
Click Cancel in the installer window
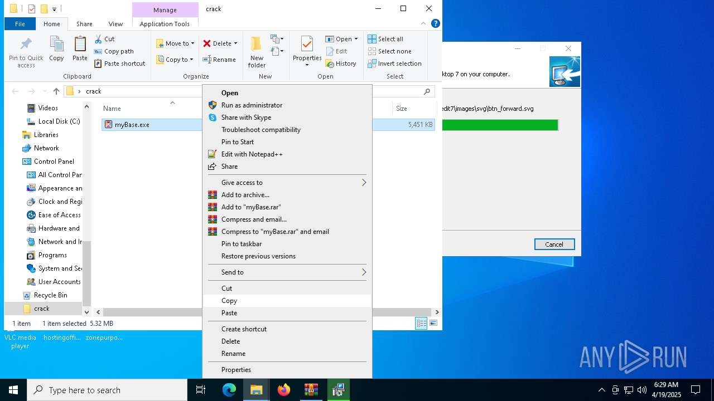tap(554, 244)
